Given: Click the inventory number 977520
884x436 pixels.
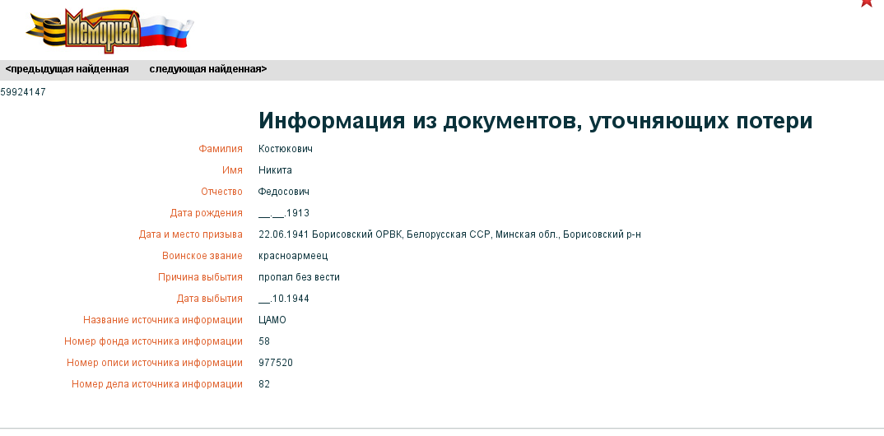Looking at the screenshot, I should 276,363.
